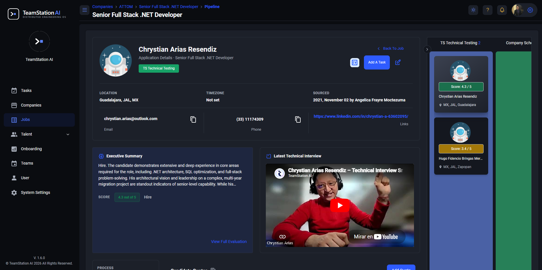
Task: Click the Add A Task button
Action: pyautogui.click(x=377, y=62)
